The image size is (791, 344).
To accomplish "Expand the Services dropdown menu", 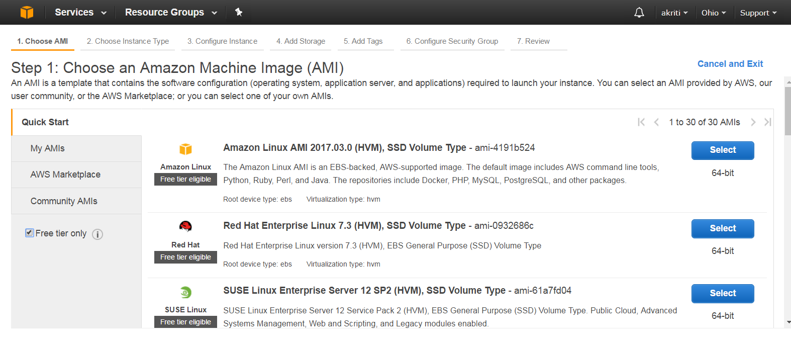I will point(80,12).
